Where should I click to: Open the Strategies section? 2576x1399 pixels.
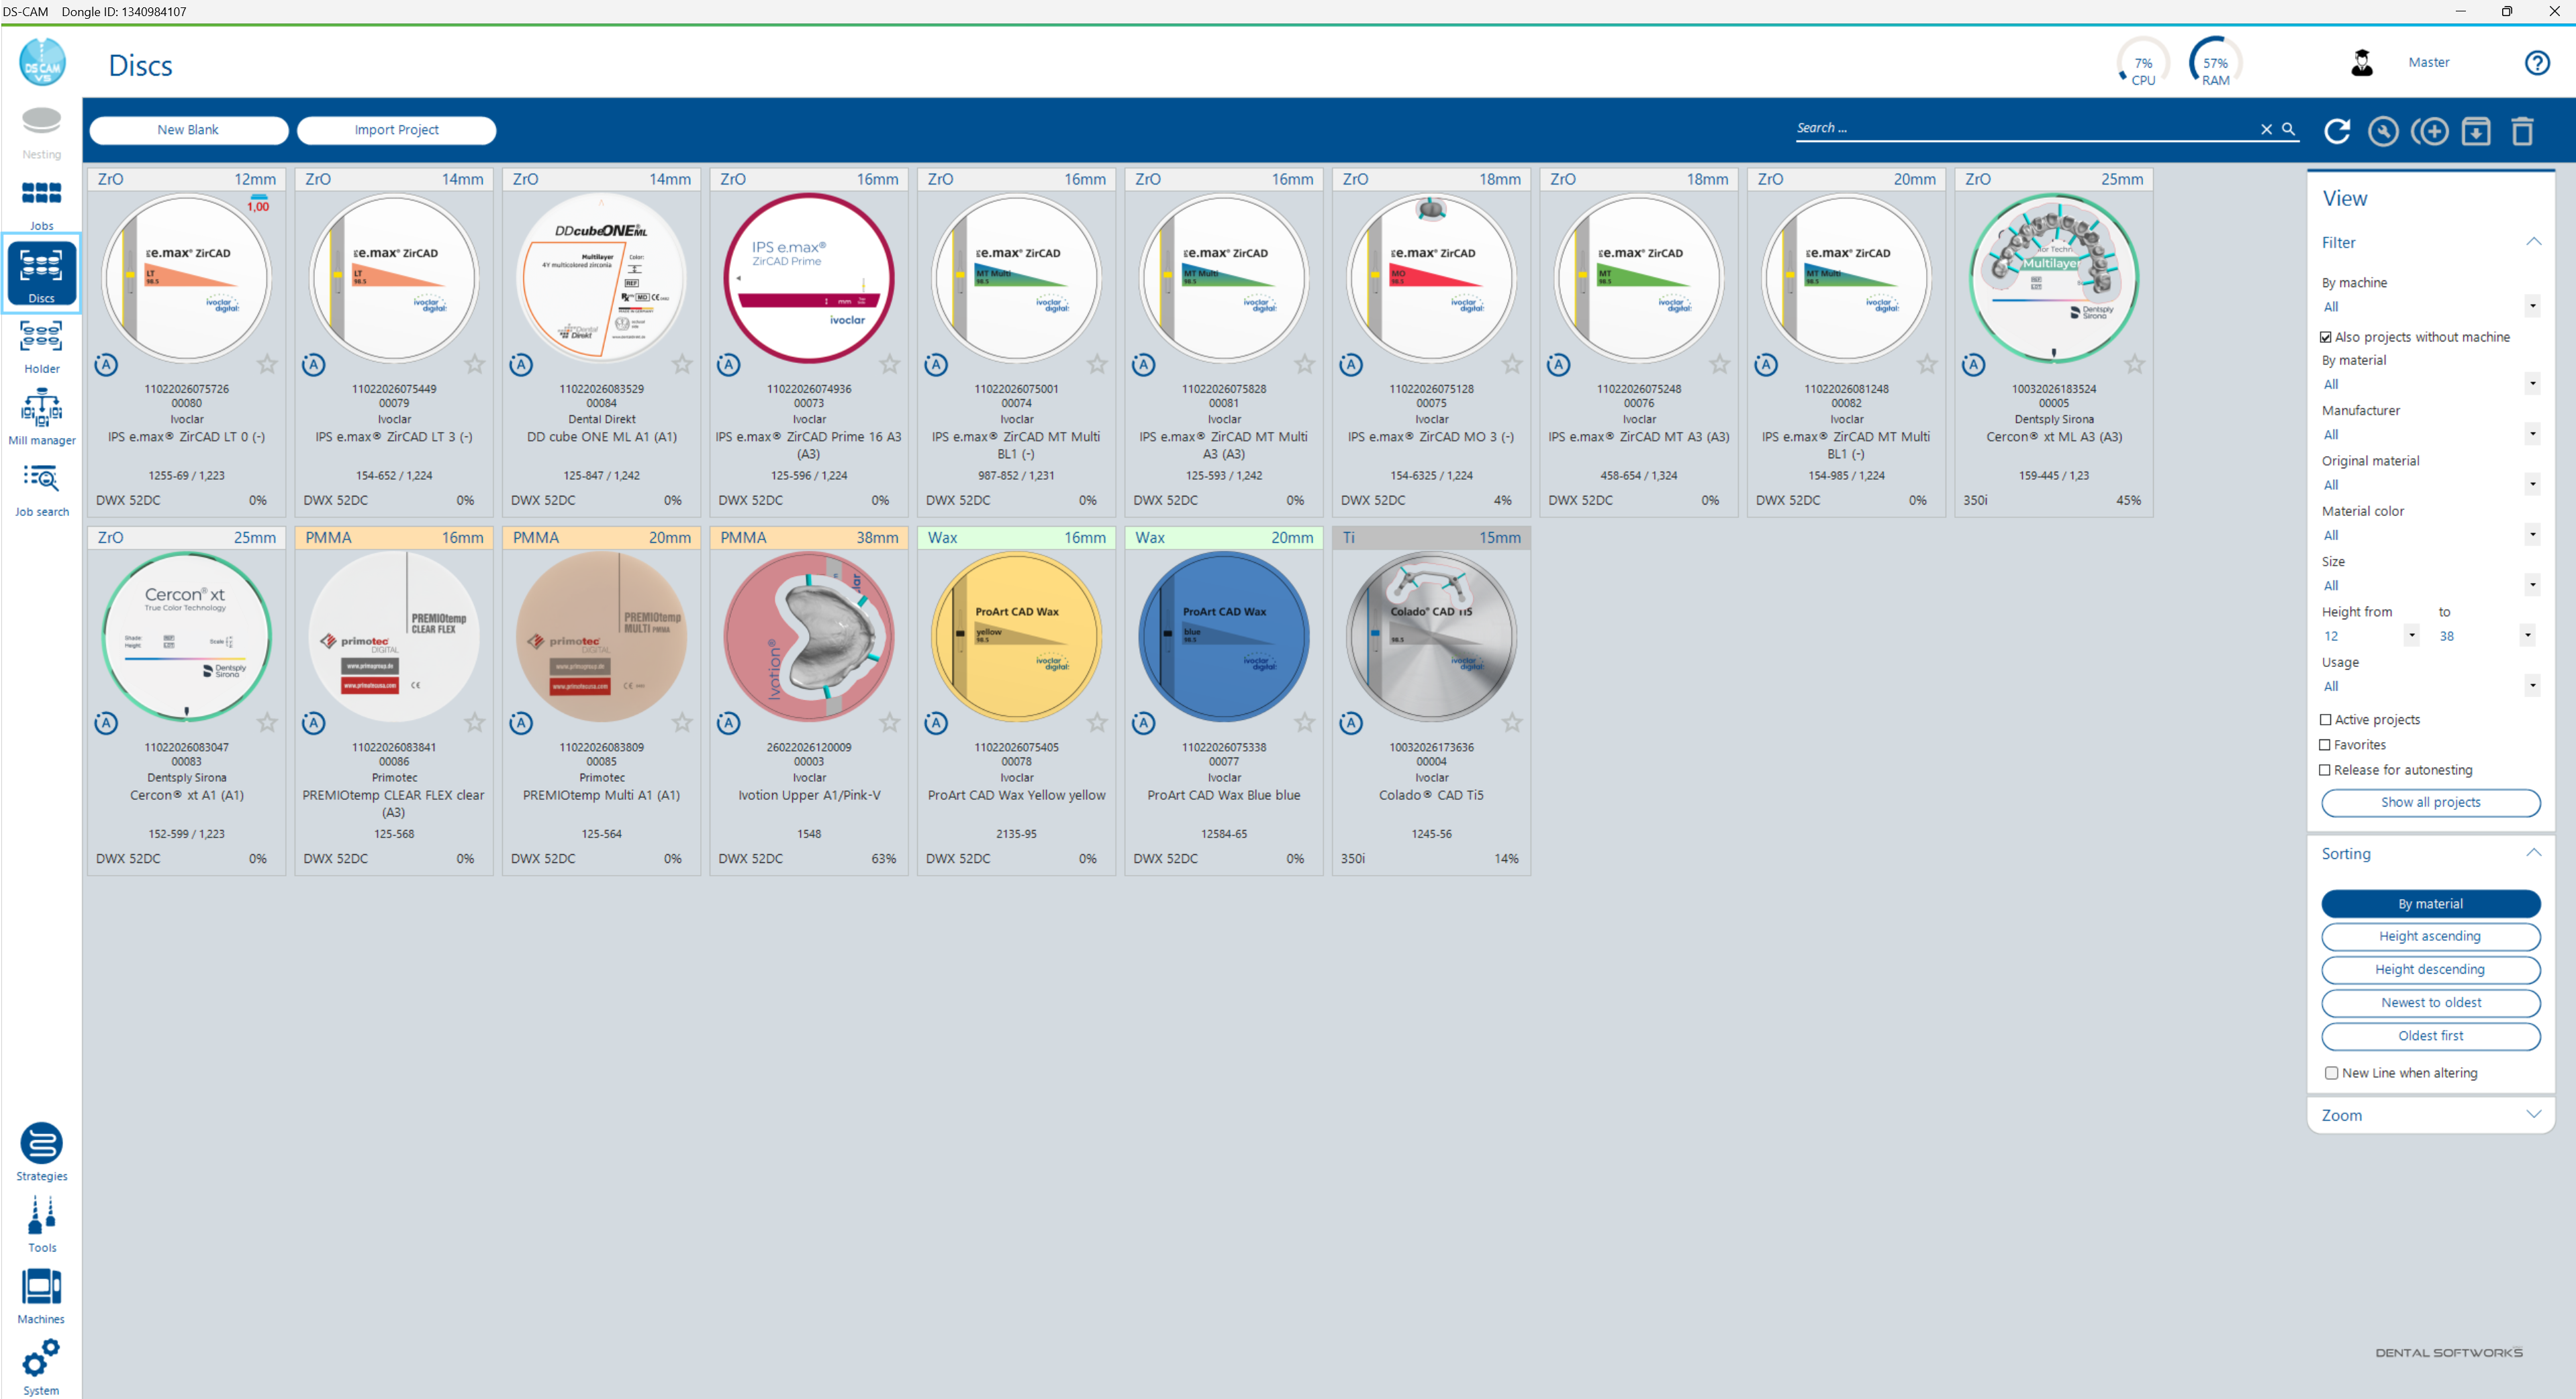coord(41,1149)
